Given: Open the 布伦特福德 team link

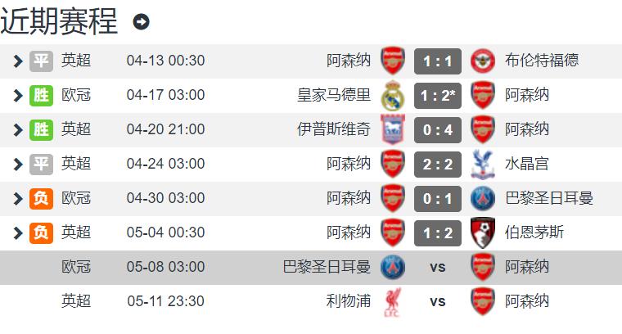Looking at the screenshot, I should pyautogui.click(x=542, y=61).
